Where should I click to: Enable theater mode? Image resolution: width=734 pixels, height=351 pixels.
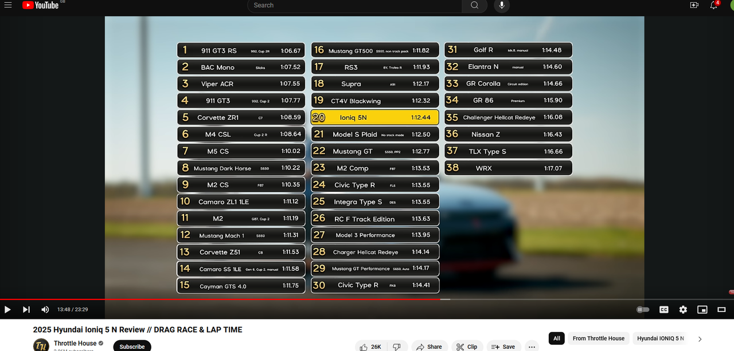pos(721,309)
